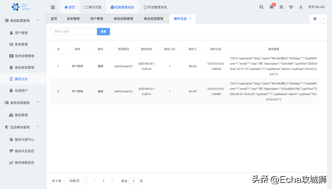Open 服务注册中心 in the sidebar
Viewport: 332px width, 189px height.
point(23,139)
